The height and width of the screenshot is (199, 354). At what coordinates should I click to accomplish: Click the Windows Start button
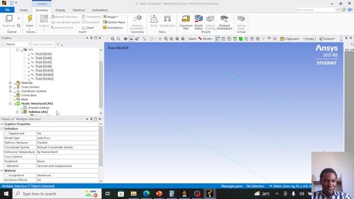(6, 193)
